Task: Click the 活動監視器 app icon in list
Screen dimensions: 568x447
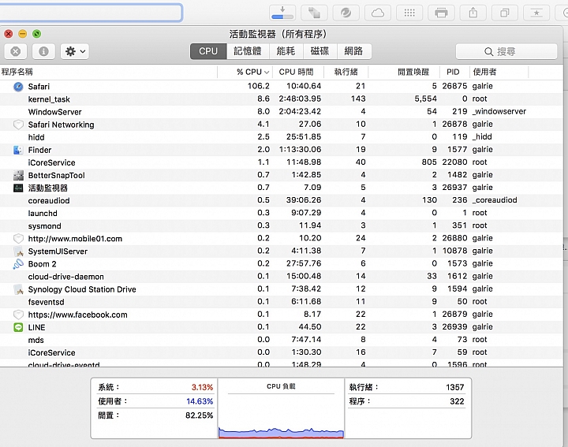Action: tap(18, 188)
